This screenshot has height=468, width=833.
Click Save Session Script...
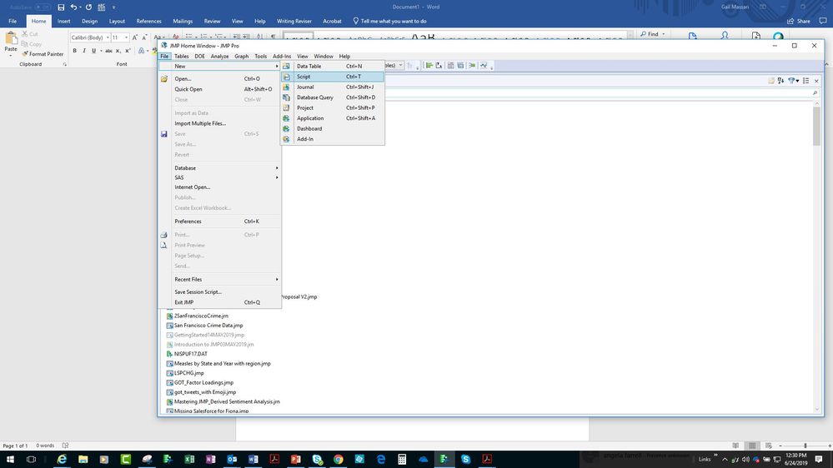point(219,291)
